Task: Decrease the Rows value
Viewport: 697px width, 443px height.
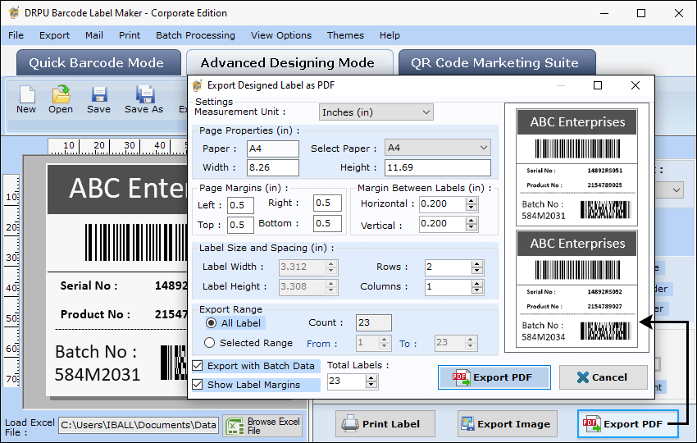Action: [477, 271]
